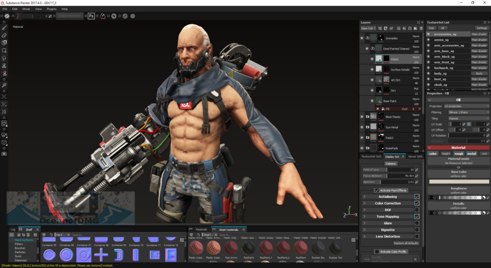Switch to the TextureSet Settings tab

[x=372, y=156]
